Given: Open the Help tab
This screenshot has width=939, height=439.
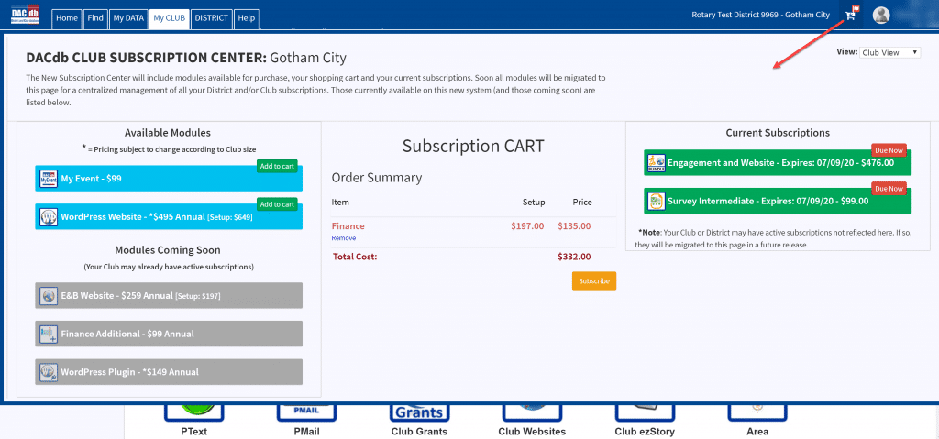Looking at the screenshot, I should pos(246,18).
